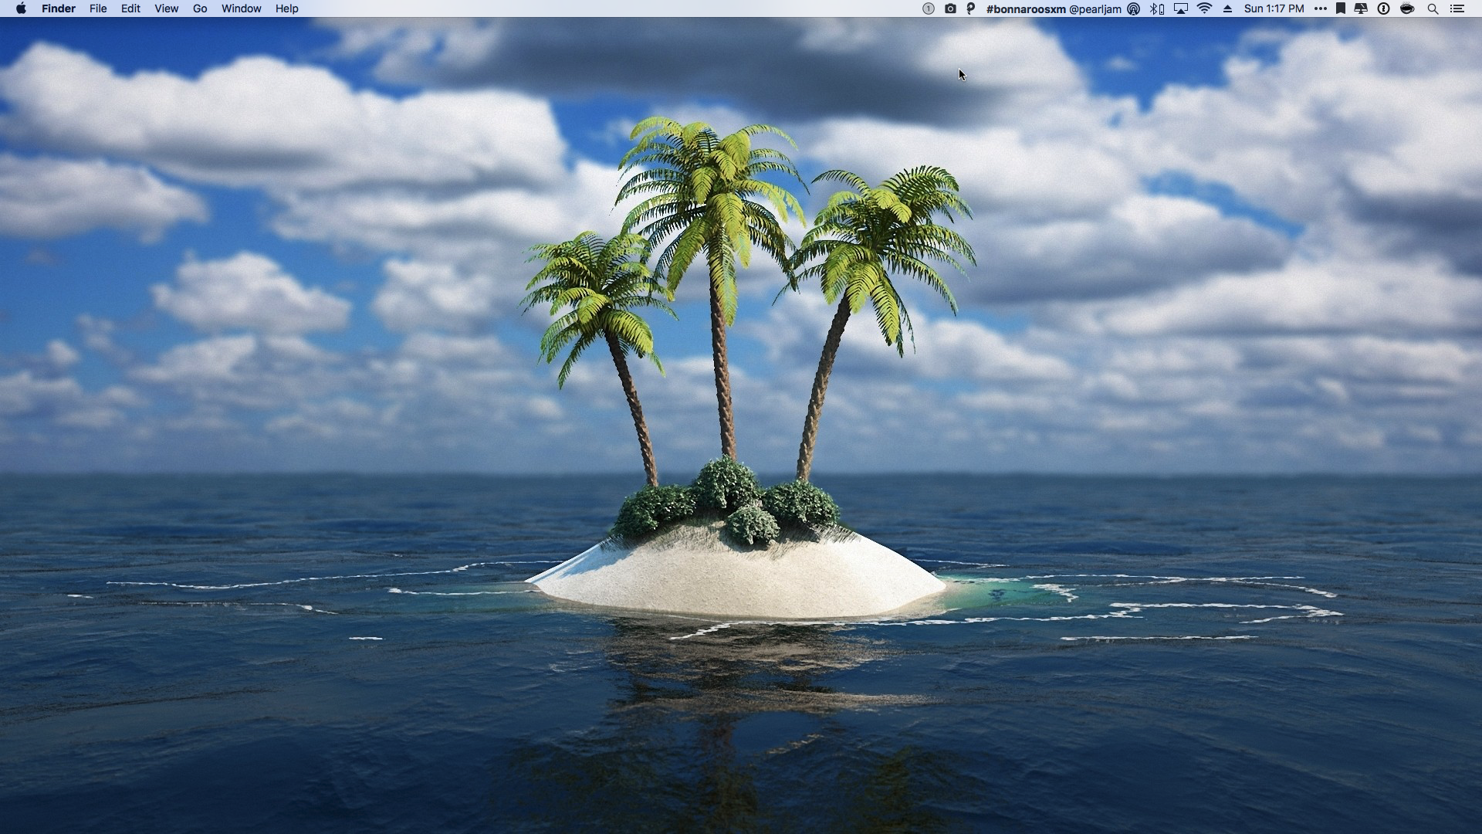Image resolution: width=1482 pixels, height=834 pixels.
Task: Open the AirPlay display menu
Action: [1181, 8]
